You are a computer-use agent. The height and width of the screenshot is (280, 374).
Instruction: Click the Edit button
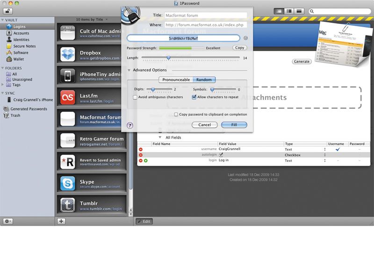144,221
